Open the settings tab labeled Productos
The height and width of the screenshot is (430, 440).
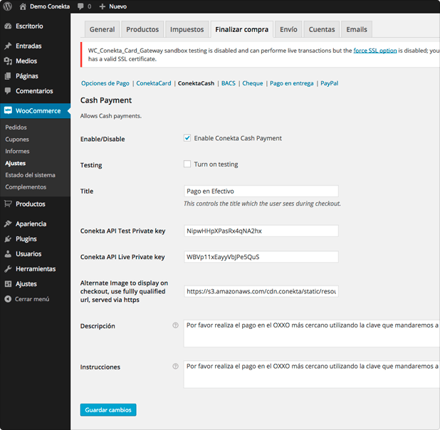pyautogui.click(x=142, y=29)
